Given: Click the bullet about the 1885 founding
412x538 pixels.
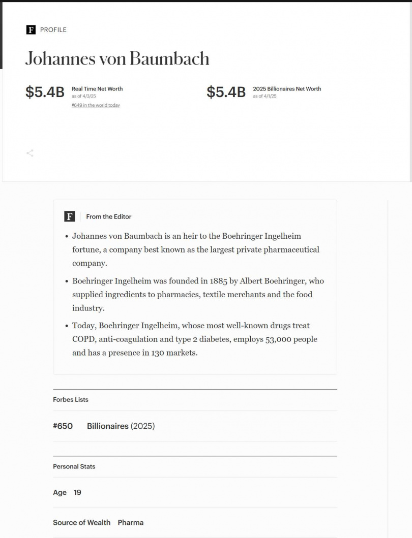Looking at the screenshot, I should [197, 294].
